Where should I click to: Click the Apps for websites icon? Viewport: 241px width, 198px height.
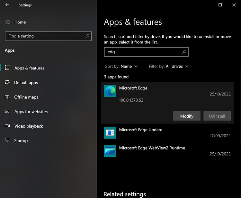coord(7,111)
